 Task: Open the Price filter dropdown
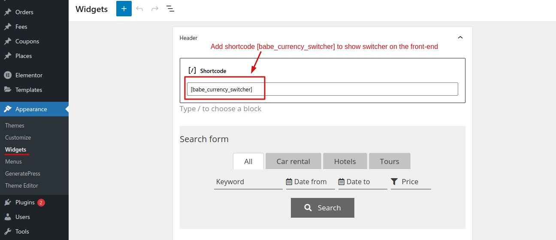click(x=411, y=182)
